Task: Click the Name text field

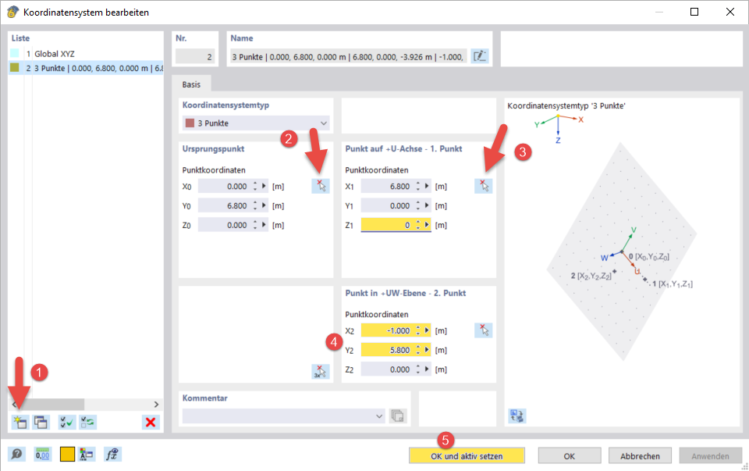Action: click(349, 56)
